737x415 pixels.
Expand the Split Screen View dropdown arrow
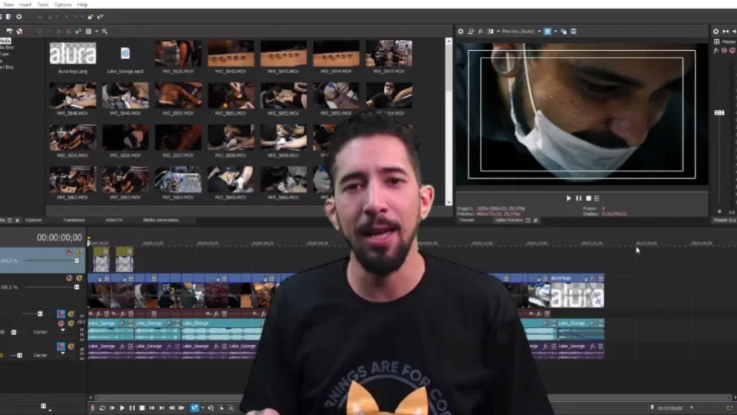(x=497, y=32)
